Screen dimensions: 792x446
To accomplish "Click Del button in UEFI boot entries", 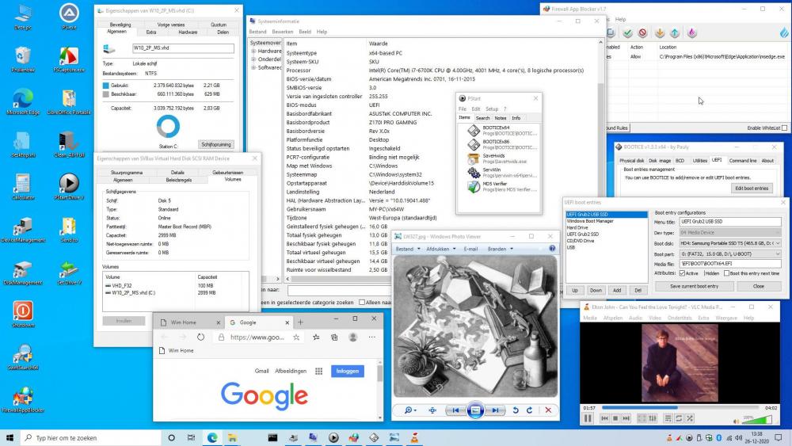I will (638, 291).
